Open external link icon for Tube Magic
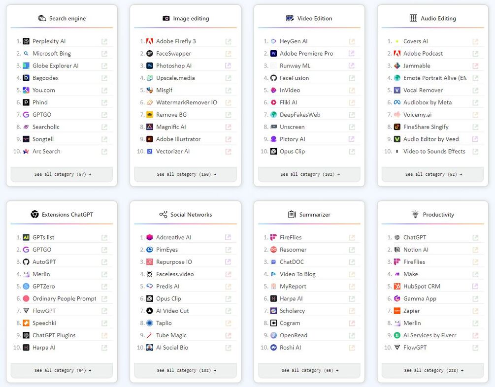The height and width of the screenshot is (387, 495). [x=228, y=335]
